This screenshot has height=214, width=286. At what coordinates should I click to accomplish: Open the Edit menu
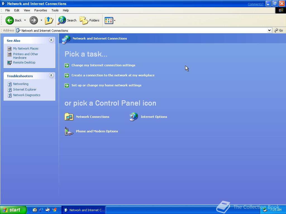(x=17, y=10)
